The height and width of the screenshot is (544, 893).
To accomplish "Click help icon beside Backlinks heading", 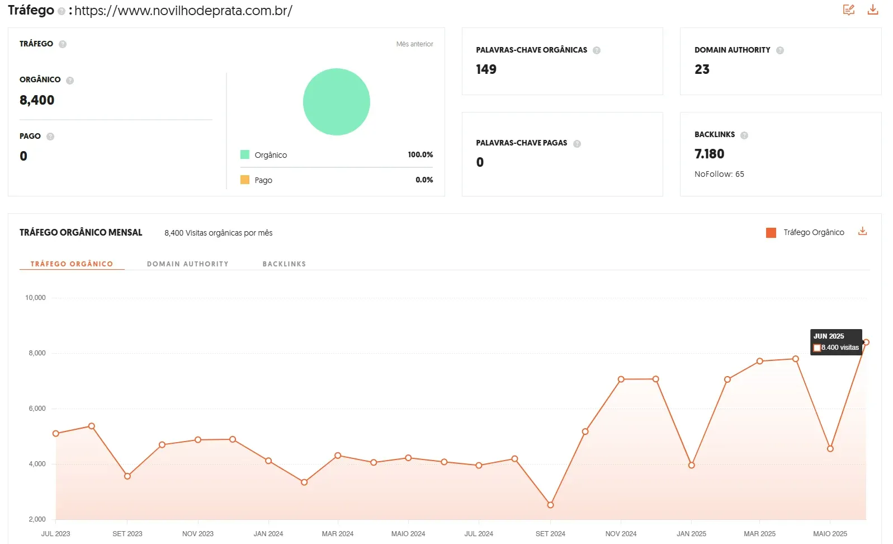I will tap(744, 135).
